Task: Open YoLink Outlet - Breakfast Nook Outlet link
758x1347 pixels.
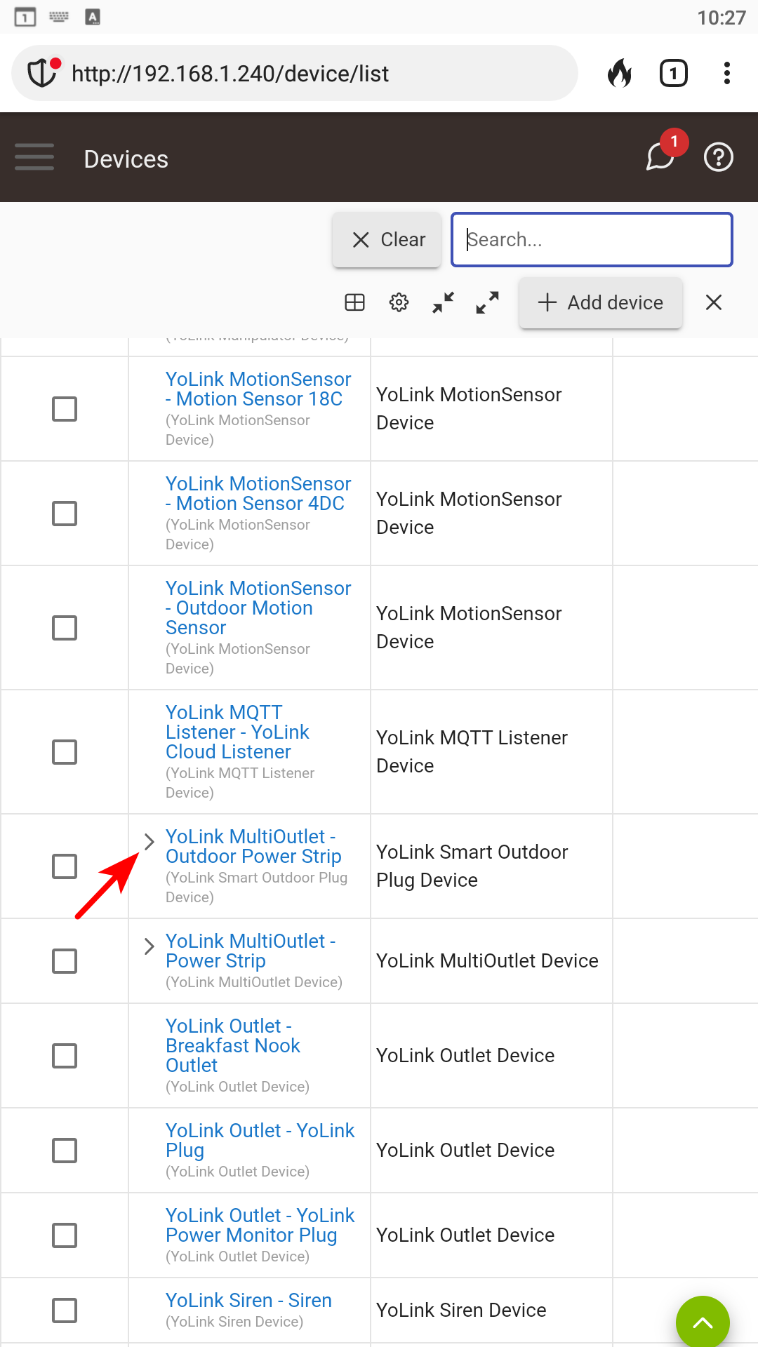Action: pyautogui.click(x=233, y=1046)
